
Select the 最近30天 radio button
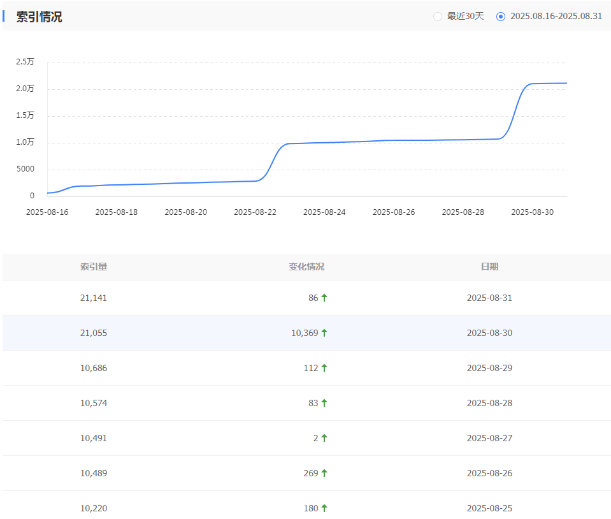[438, 16]
